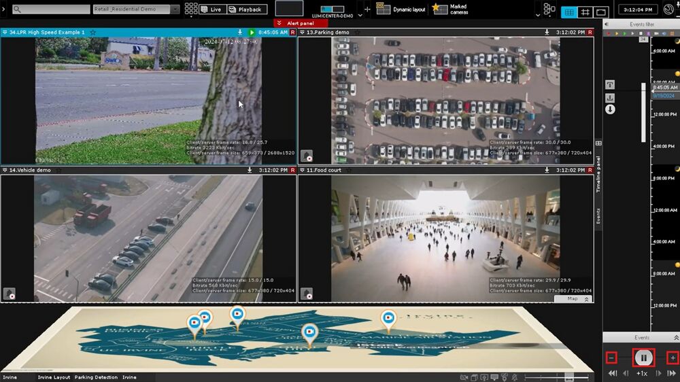Switch to Live mode
Screen dimensions: 680x382
[210, 10]
